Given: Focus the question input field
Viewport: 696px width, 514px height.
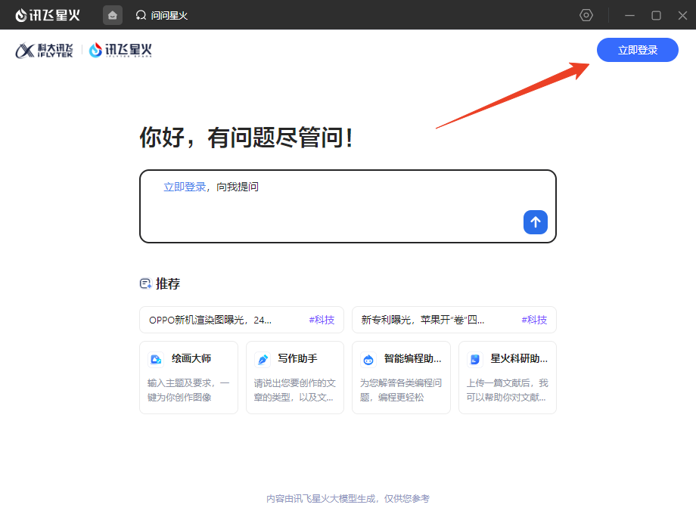Looking at the screenshot, I should [x=347, y=206].
